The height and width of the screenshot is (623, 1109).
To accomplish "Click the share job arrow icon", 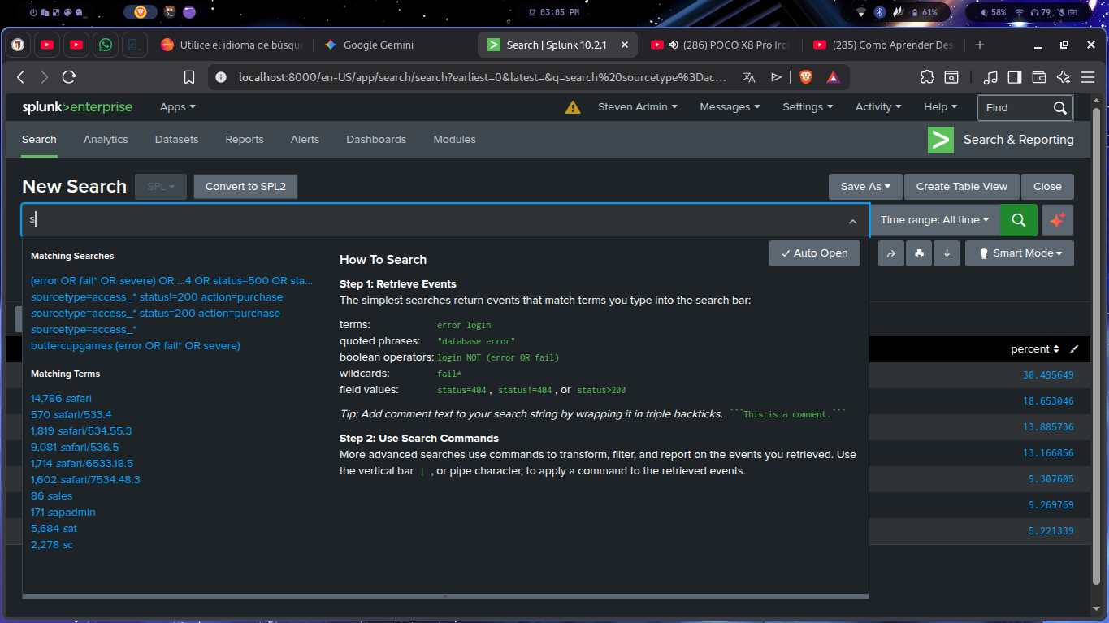I will [x=891, y=253].
